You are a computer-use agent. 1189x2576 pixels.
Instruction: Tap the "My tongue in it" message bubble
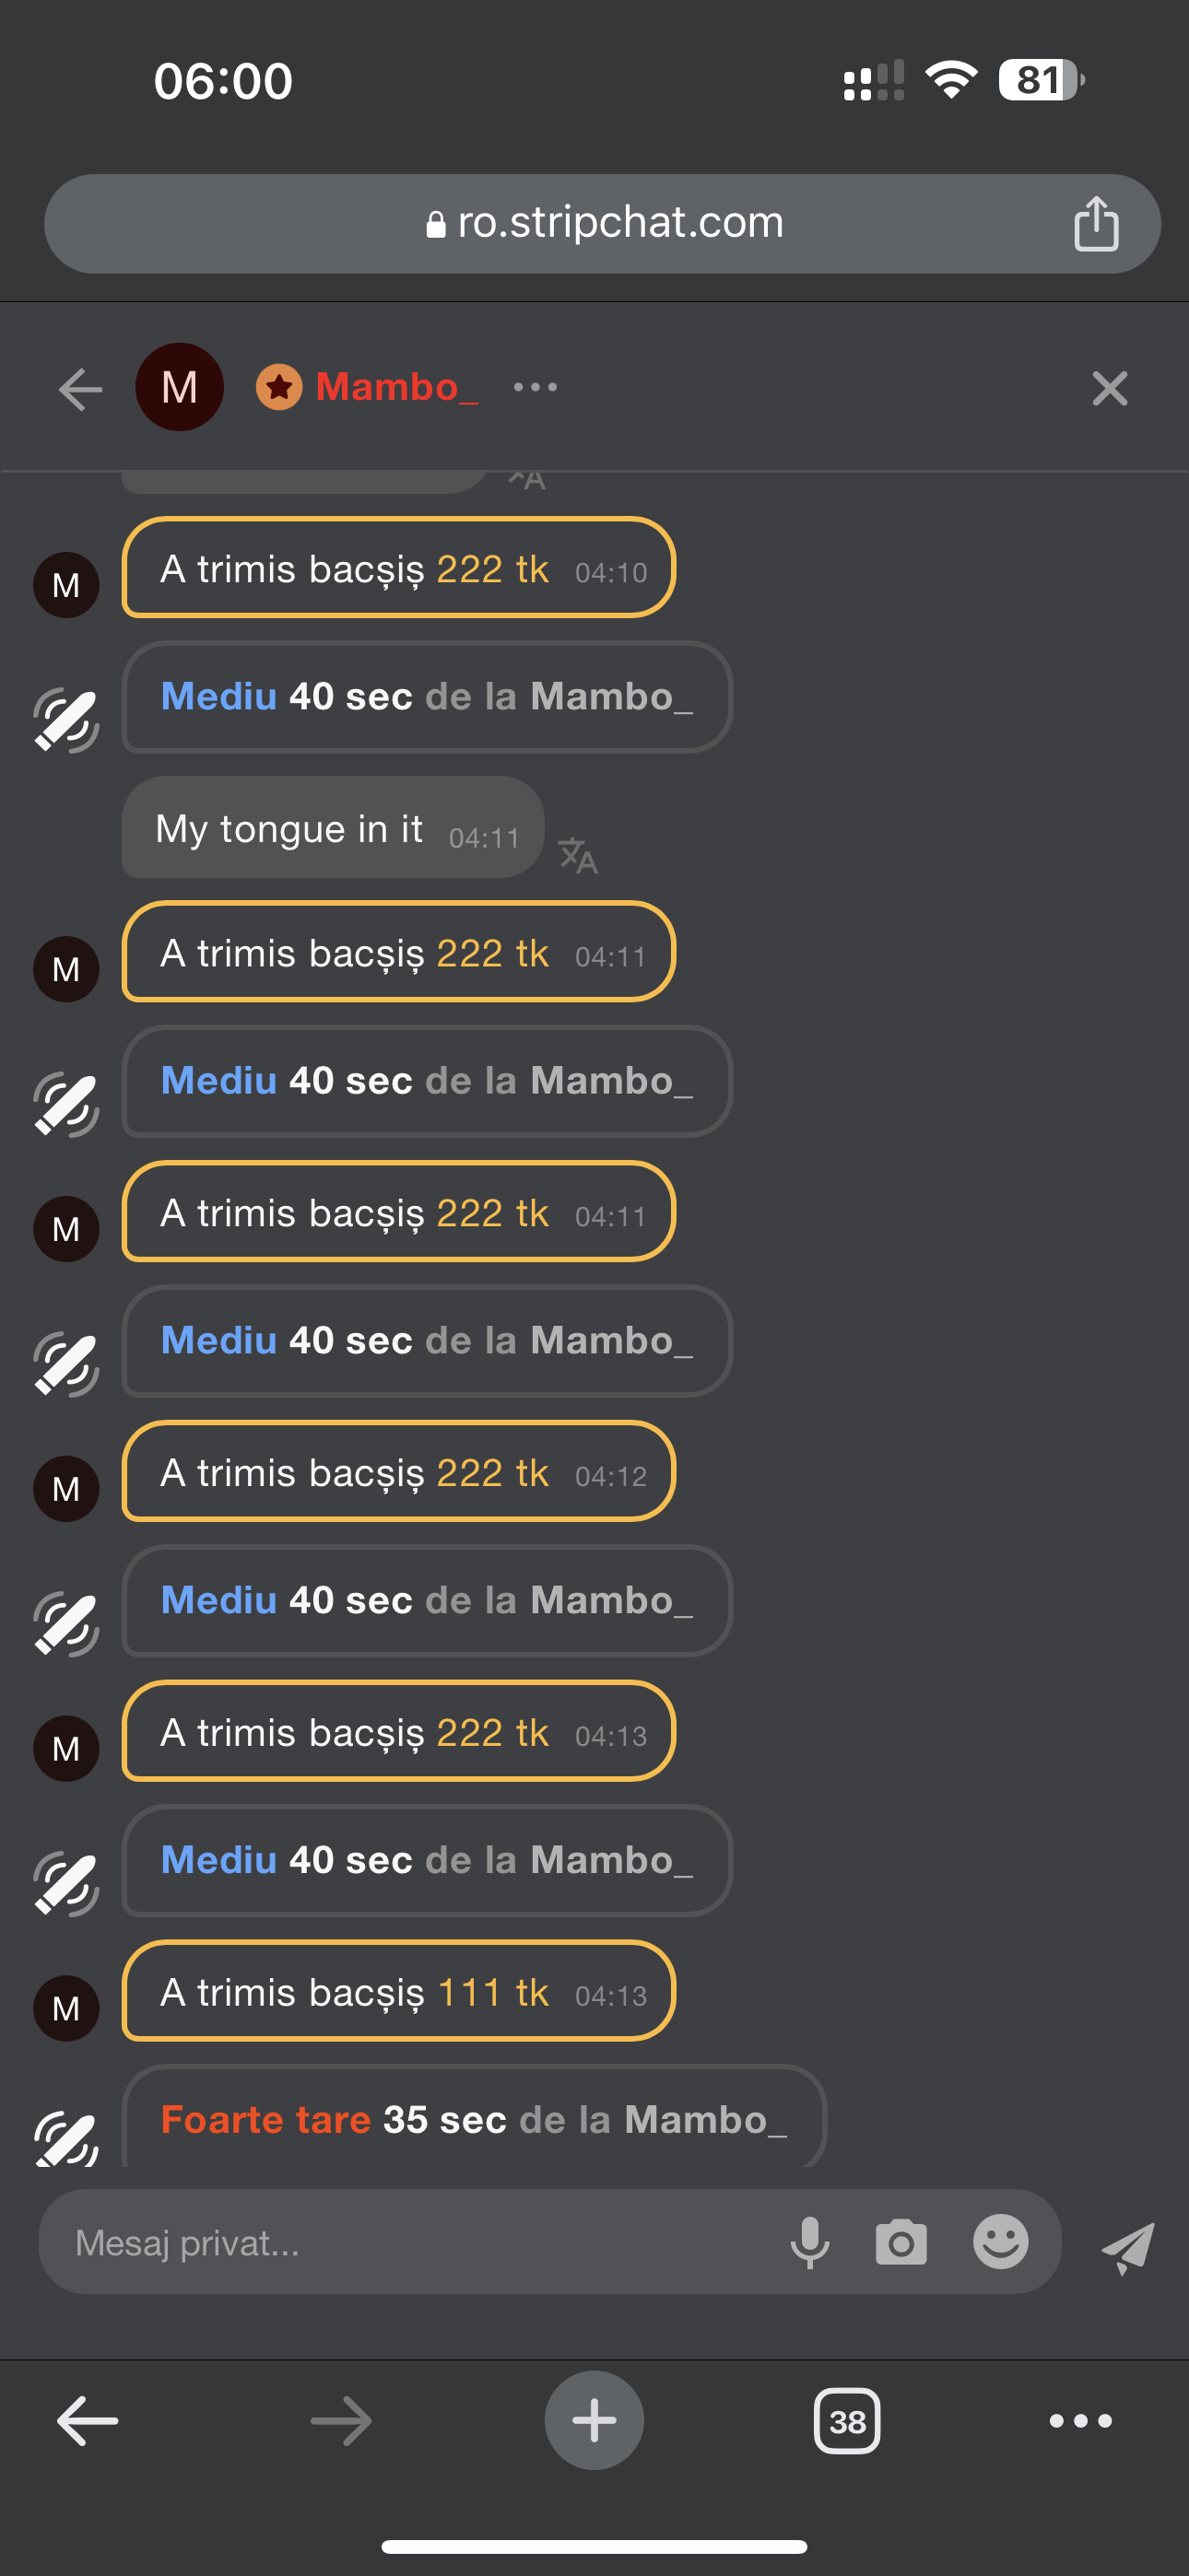click(333, 828)
